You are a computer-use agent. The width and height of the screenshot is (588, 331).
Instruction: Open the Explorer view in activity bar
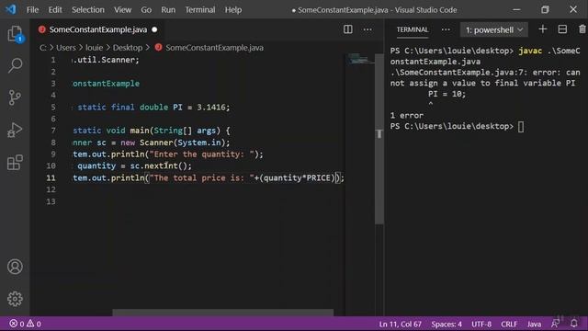[15, 34]
